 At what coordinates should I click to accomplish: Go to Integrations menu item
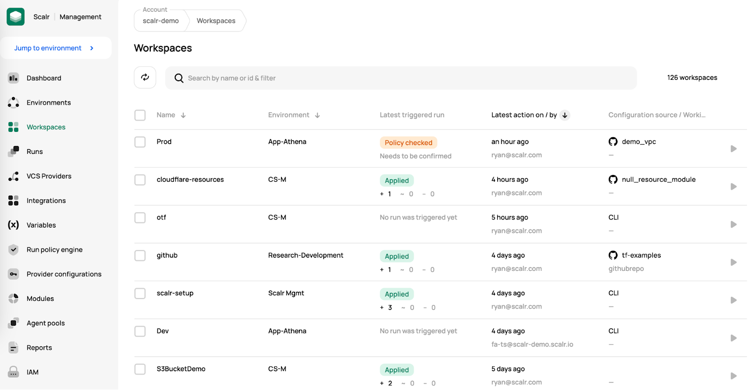(x=46, y=200)
